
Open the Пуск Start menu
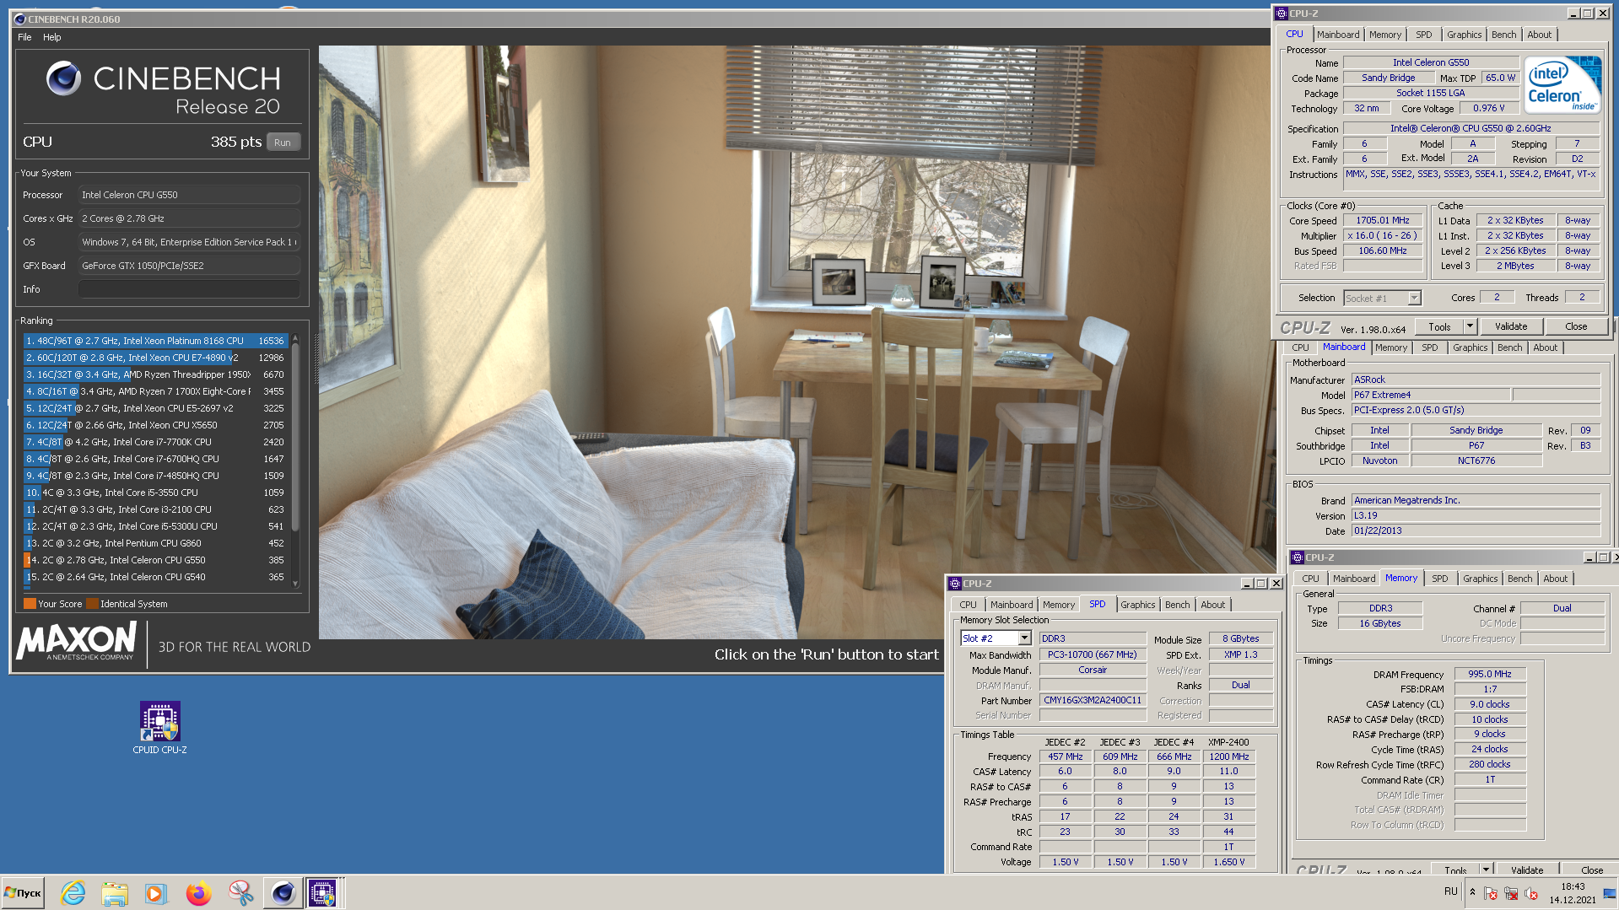pos(24,892)
